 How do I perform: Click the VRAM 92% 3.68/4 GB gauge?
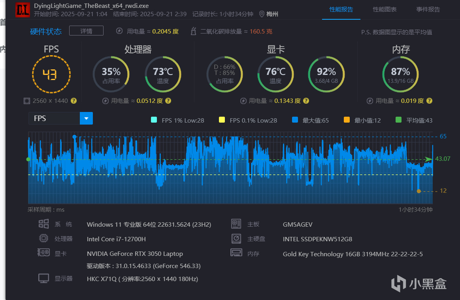click(x=326, y=75)
